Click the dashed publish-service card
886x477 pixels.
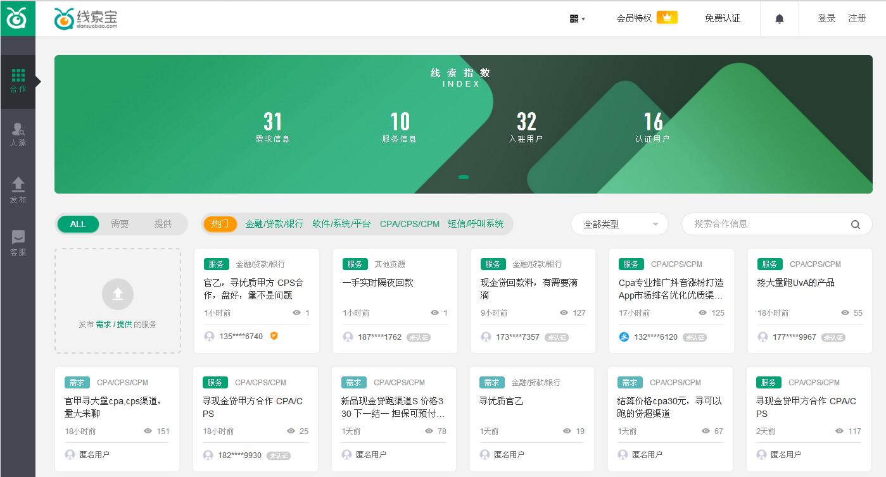pyautogui.click(x=118, y=301)
